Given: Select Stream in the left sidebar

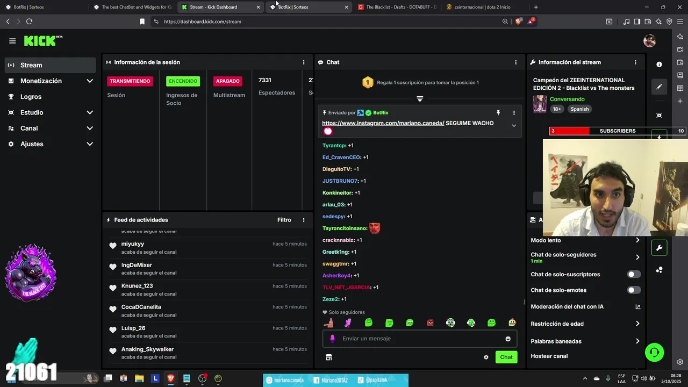Looking at the screenshot, I should click(x=51, y=65).
